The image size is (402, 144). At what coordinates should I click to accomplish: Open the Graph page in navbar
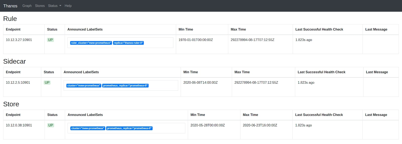pos(27,6)
